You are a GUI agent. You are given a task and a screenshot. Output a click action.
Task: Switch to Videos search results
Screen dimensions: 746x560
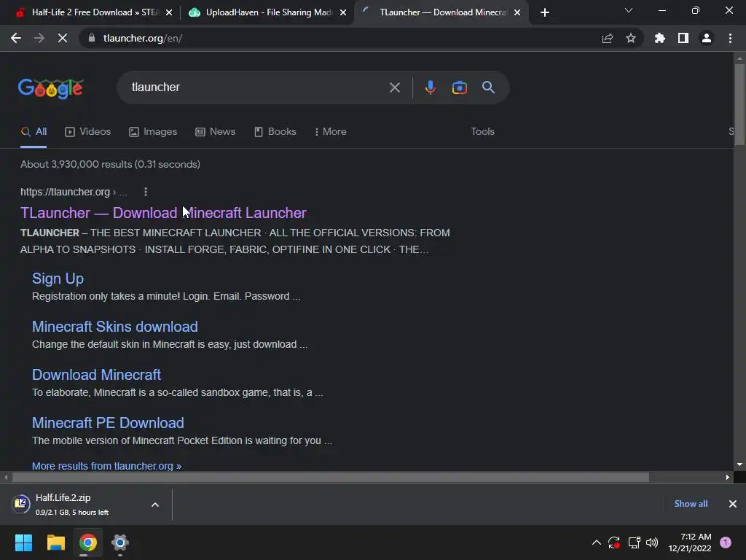coord(88,132)
